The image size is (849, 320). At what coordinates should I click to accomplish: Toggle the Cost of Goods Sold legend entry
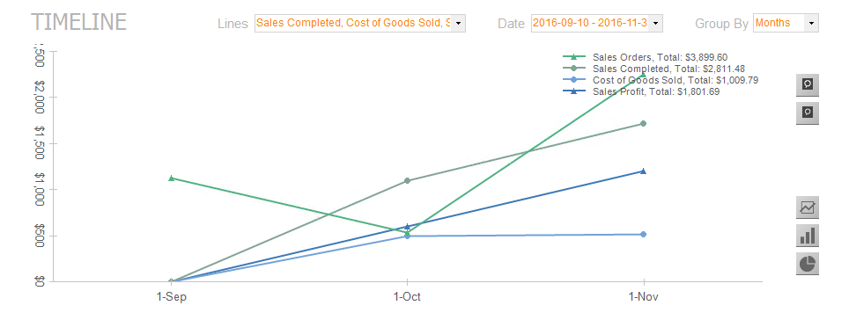(x=661, y=81)
